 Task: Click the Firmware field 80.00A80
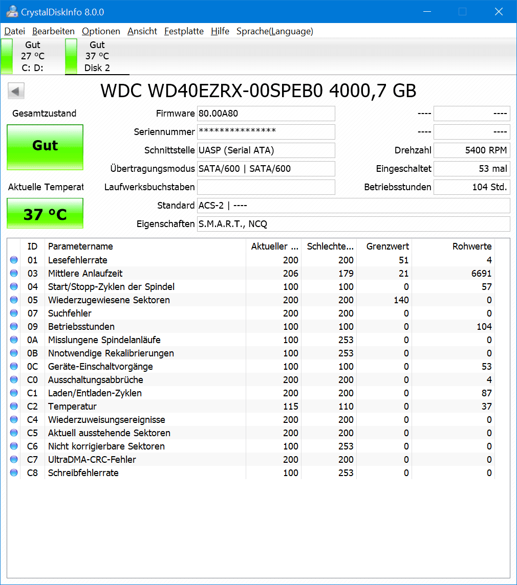click(x=266, y=114)
